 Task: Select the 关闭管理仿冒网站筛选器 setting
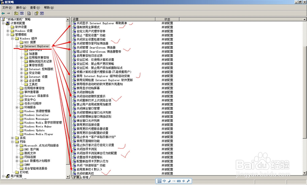coord(92,43)
